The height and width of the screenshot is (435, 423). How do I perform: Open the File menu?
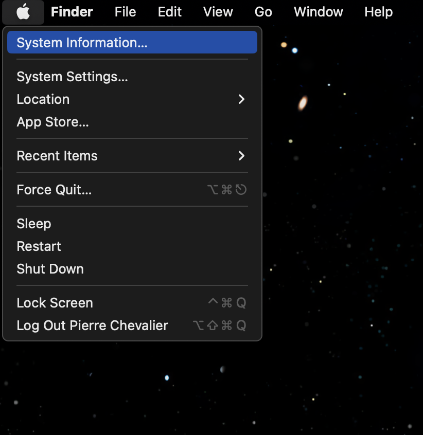click(126, 12)
